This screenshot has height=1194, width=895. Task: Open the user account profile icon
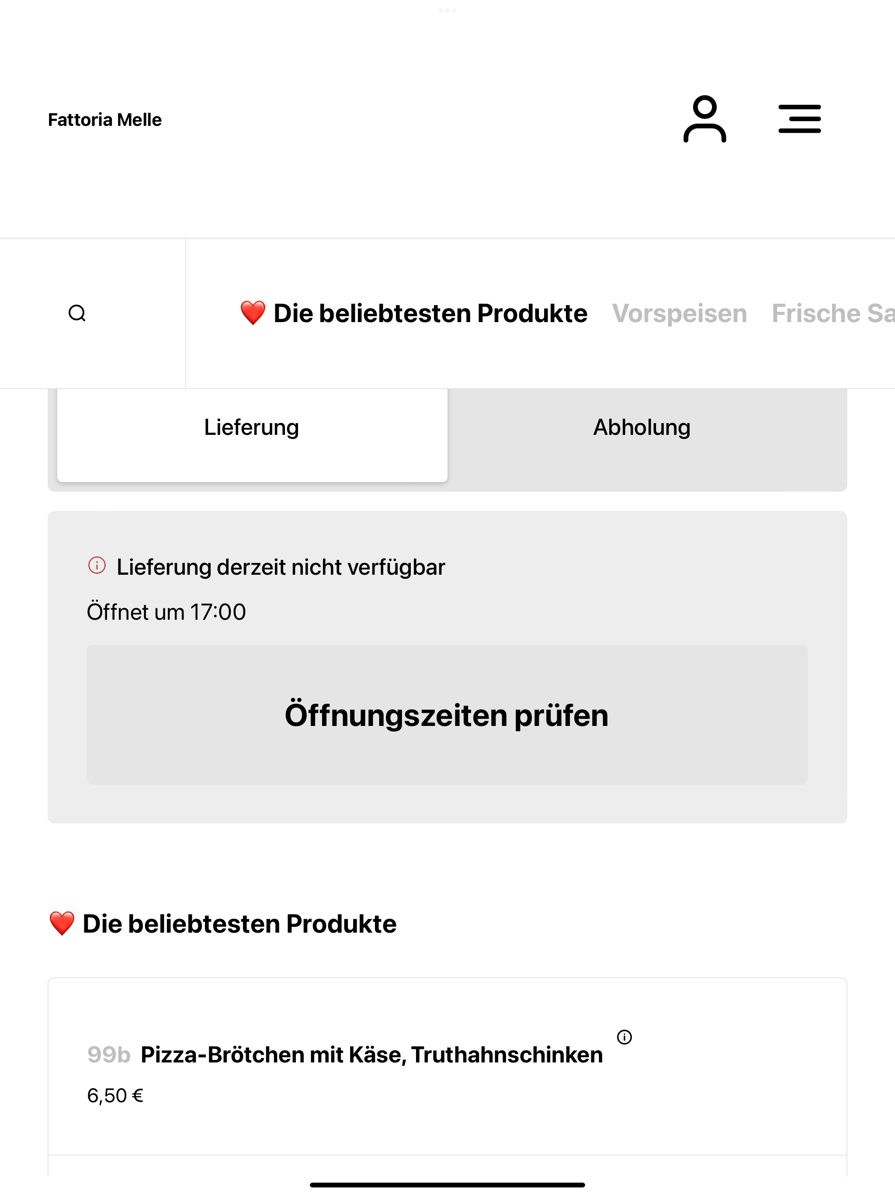coord(704,119)
